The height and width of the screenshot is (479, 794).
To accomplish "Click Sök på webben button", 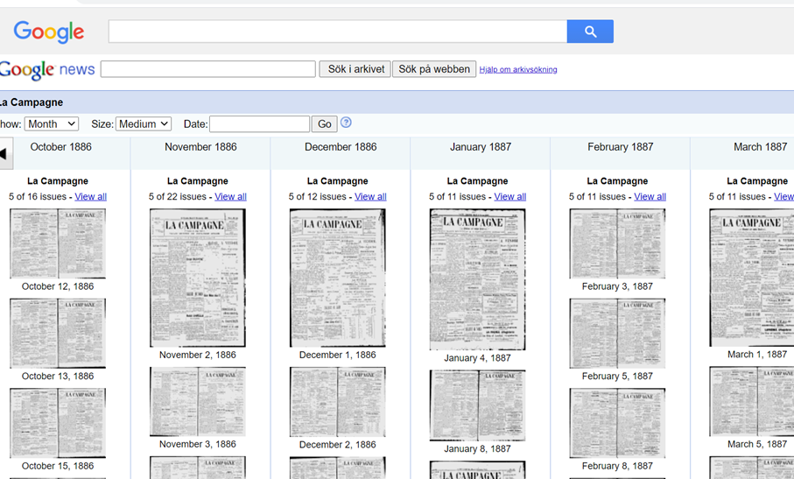I will (434, 69).
